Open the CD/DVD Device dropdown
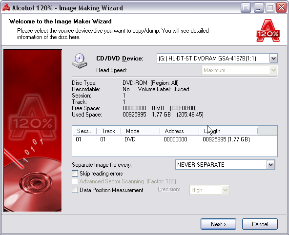 pos(273,59)
